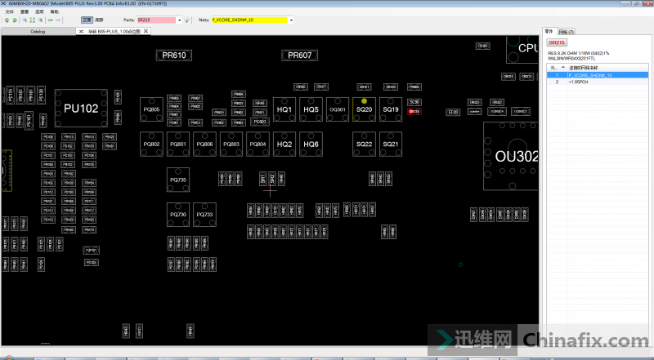Click the red highlighted SR215 component
This screenshot has height=360, width=654.
pos(414,112)
